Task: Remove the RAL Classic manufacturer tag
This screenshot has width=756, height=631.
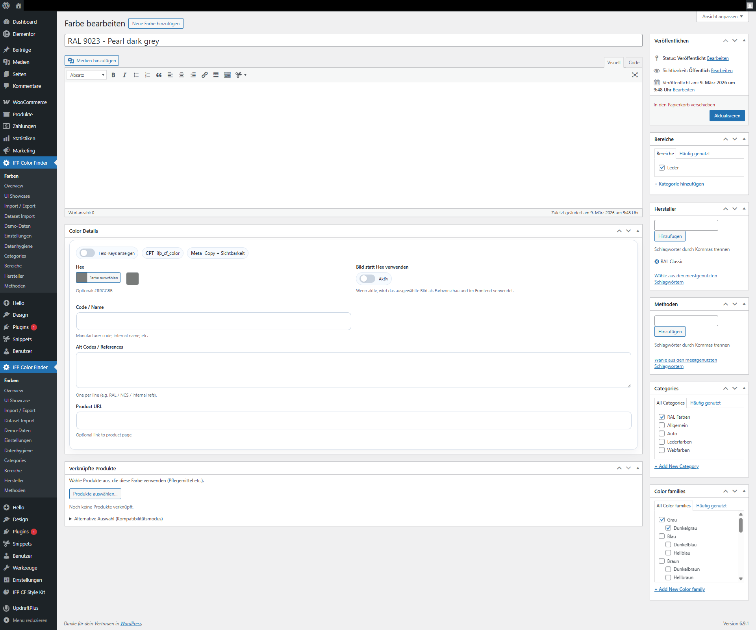Action: tap(657, 262)
